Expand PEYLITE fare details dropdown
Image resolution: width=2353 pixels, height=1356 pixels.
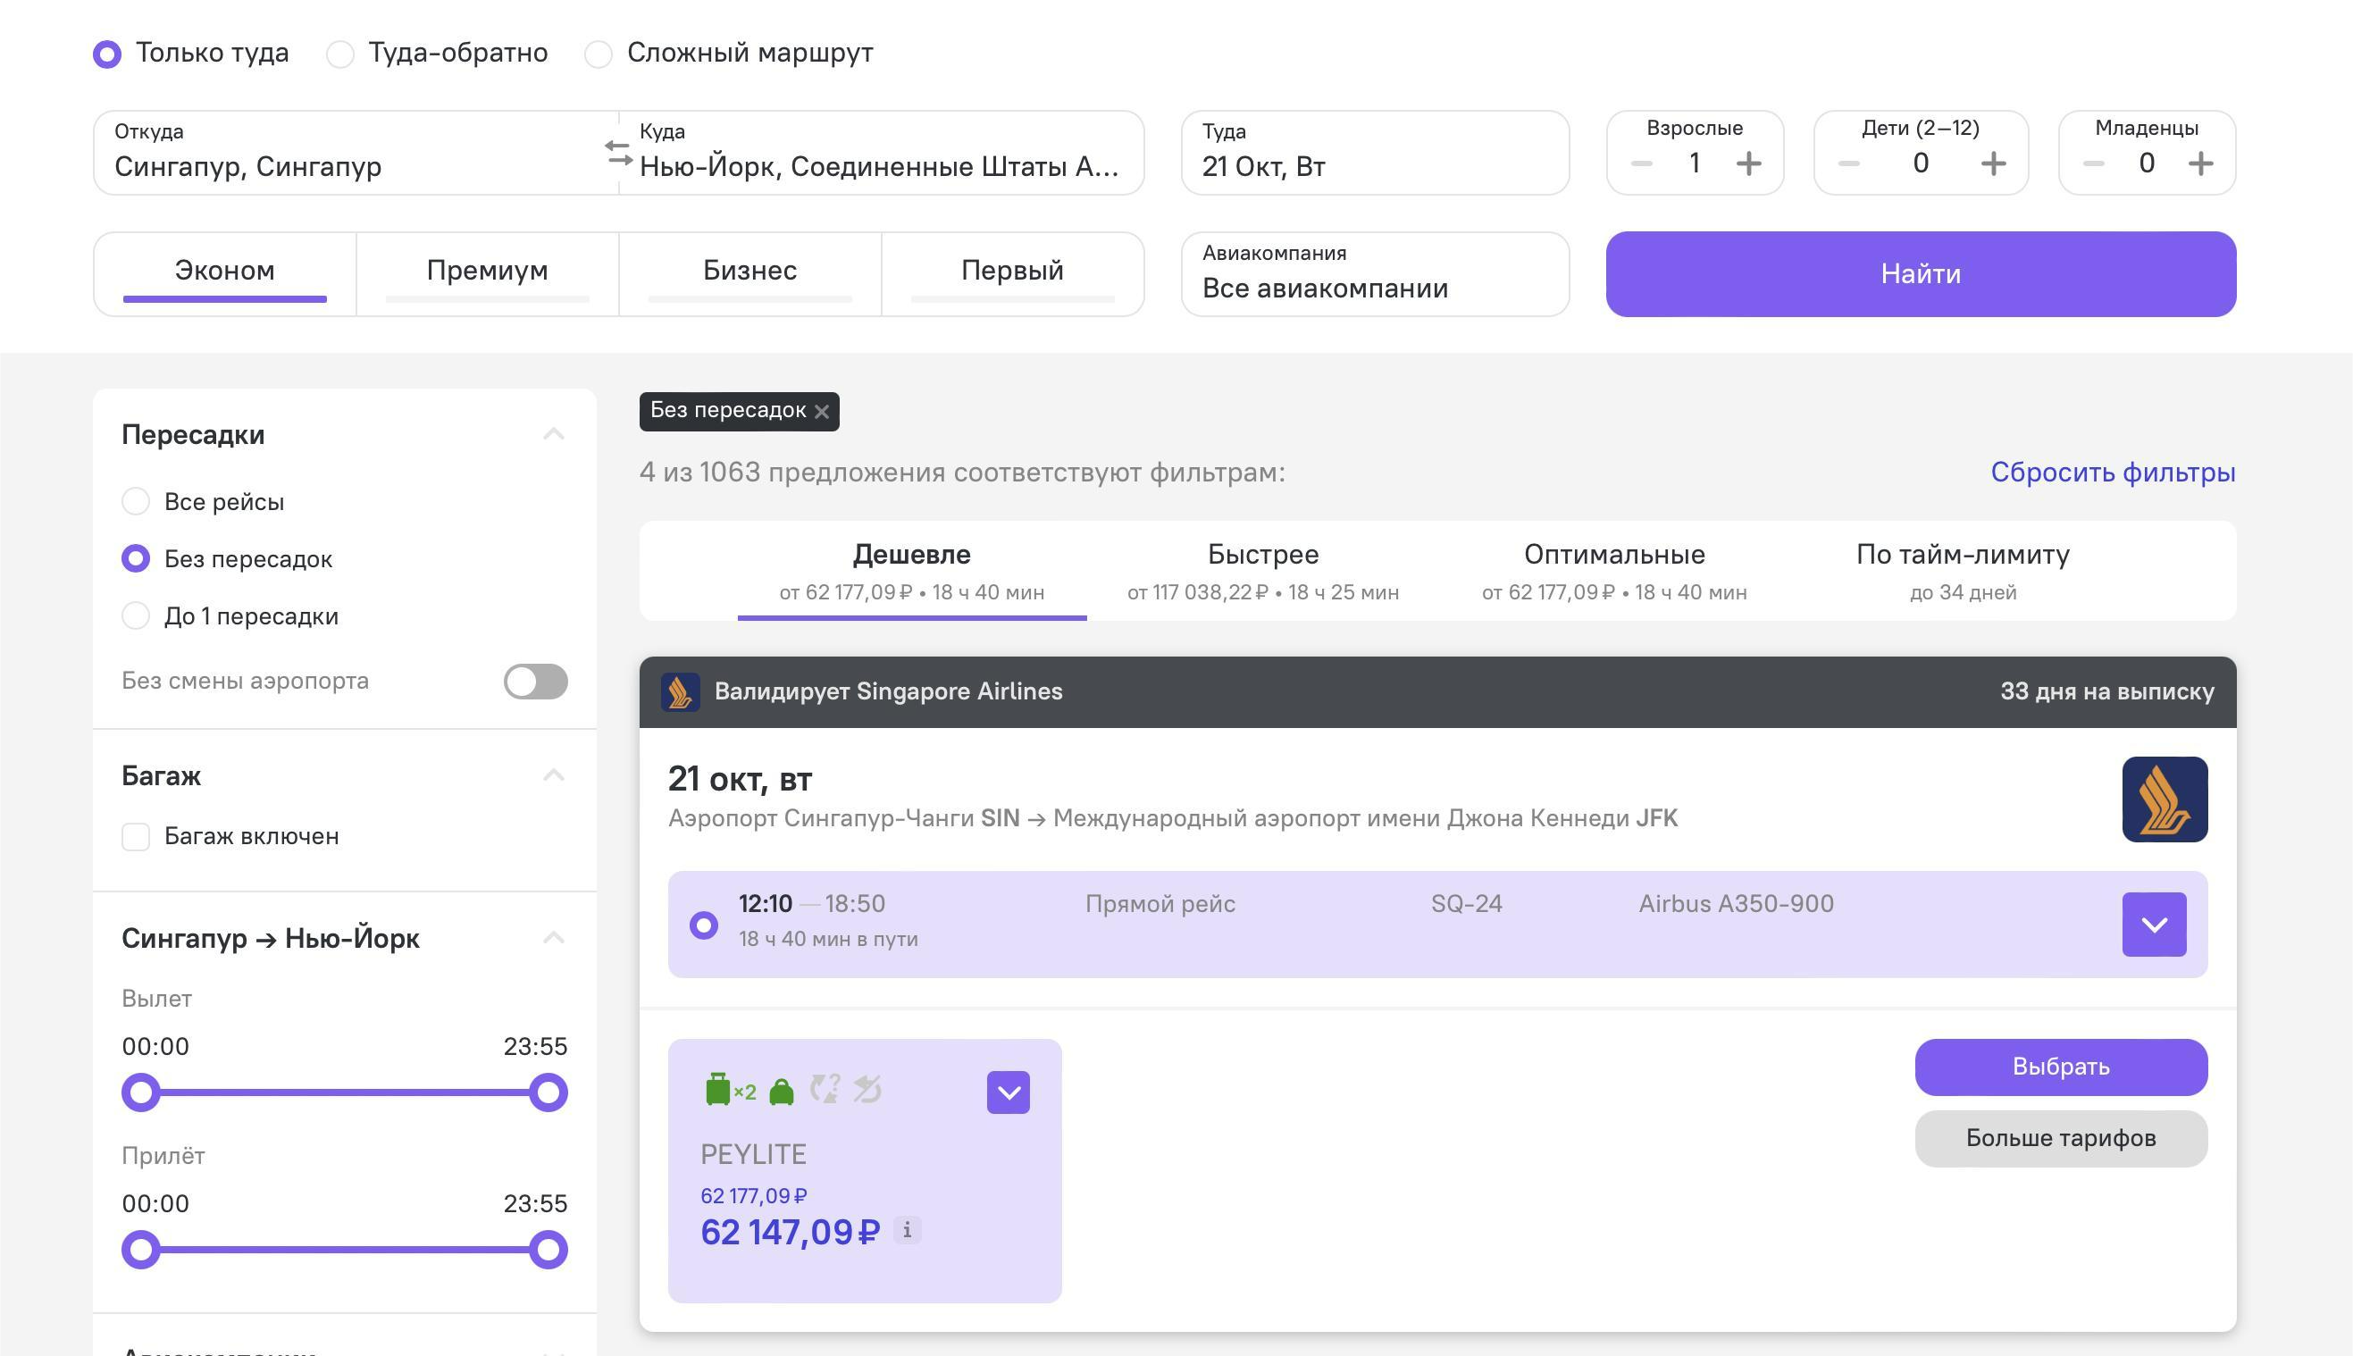pyautogui.click(x=1008, y=1092)
